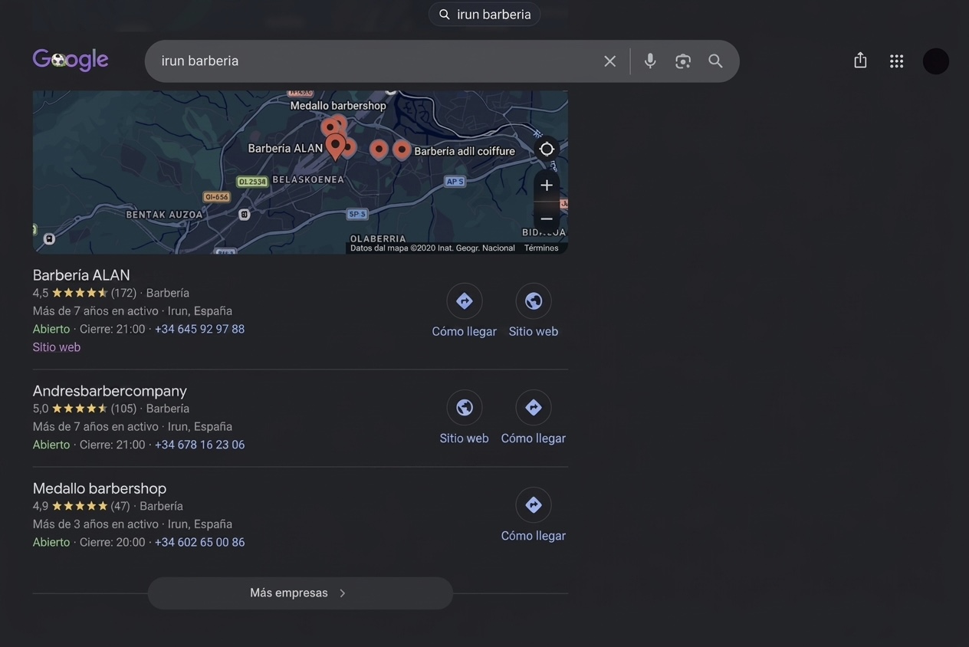Select the Barbería ALAN map pin
The width and height of the screenshot is (969, 647).
tap(335, 146)
